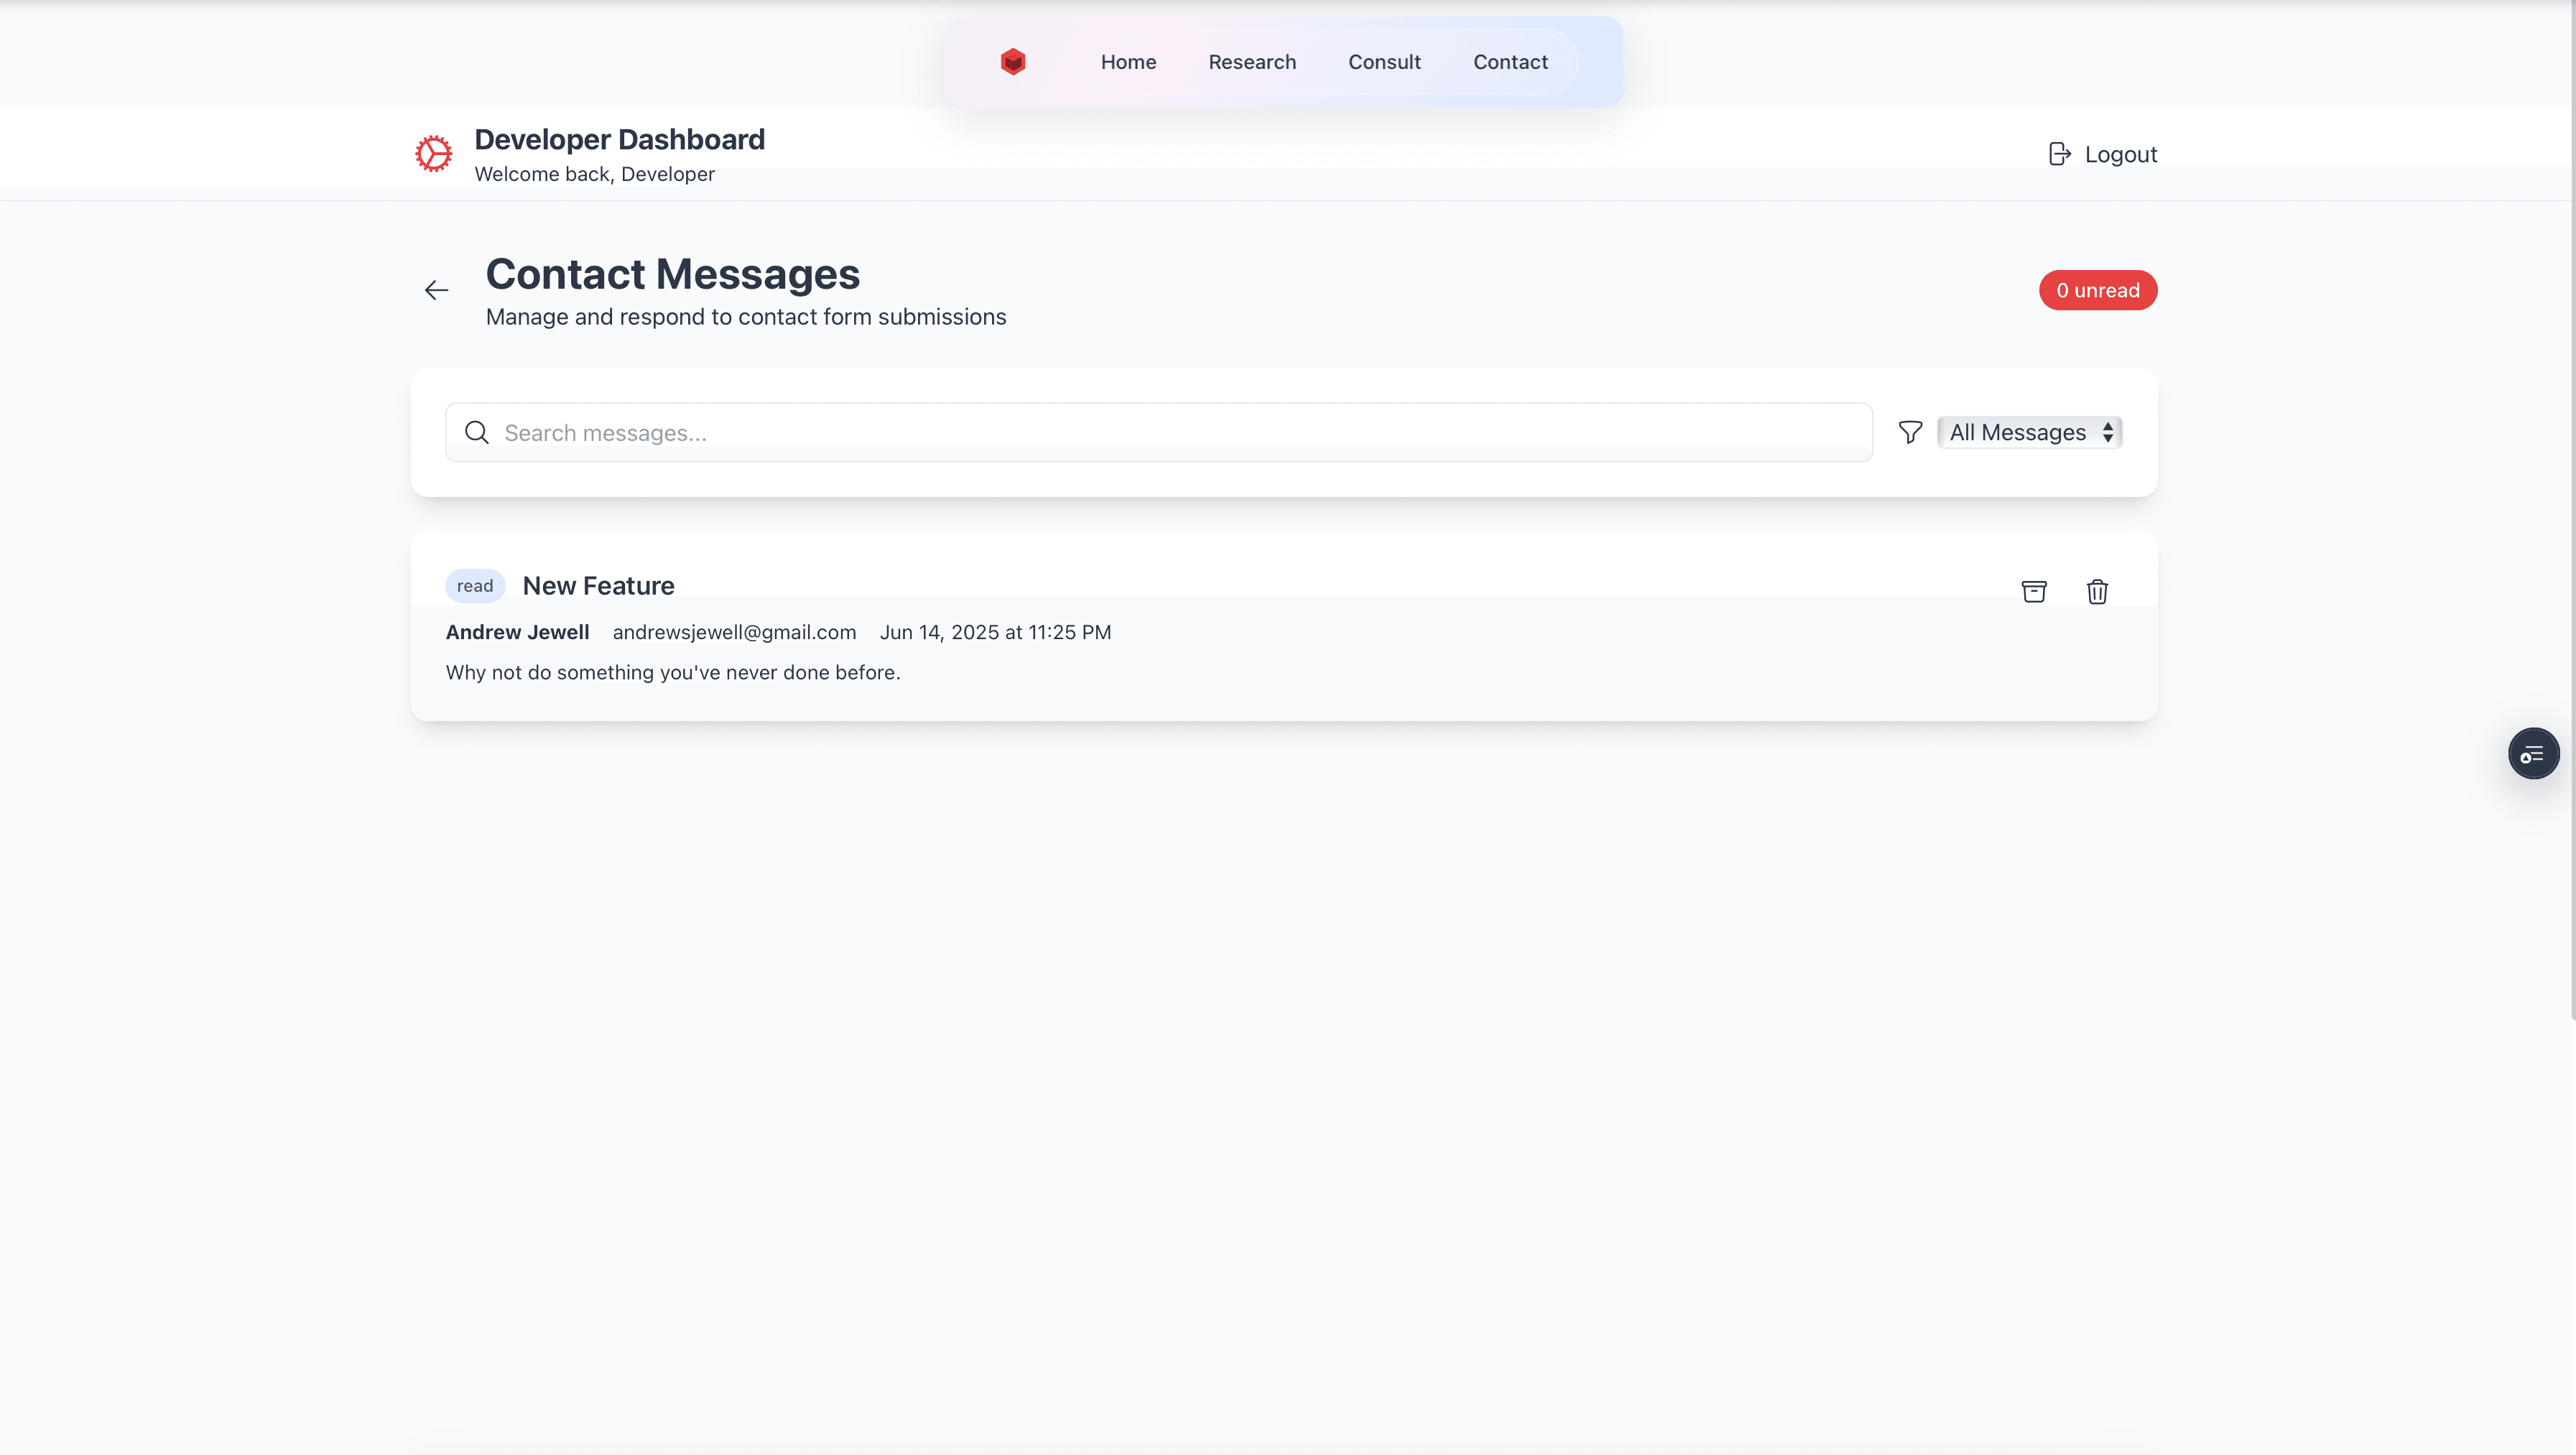Viewport: 2576px width, 1455px height.
Task: Click the Logout text link
Action: pos(2120,155)
